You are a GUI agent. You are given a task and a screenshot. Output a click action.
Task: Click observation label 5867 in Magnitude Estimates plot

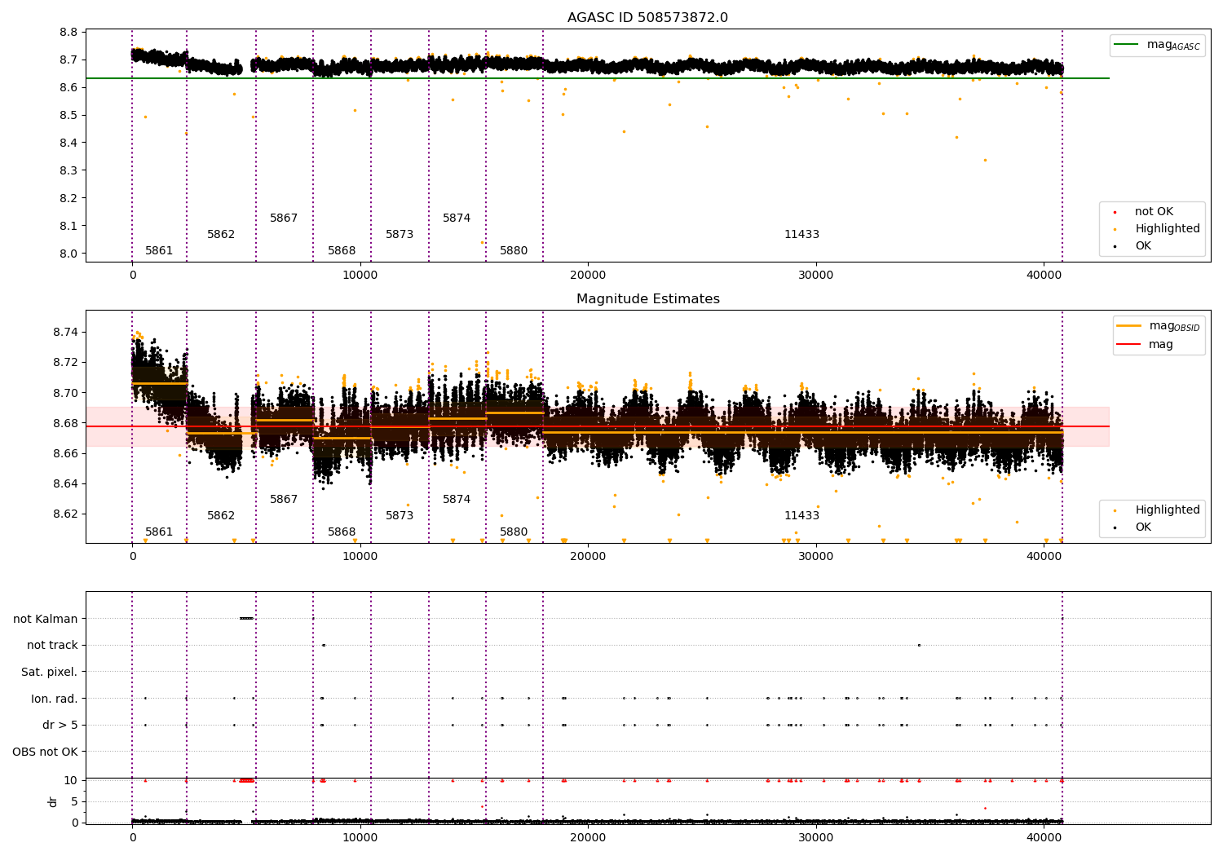click(x=284, y=500)
